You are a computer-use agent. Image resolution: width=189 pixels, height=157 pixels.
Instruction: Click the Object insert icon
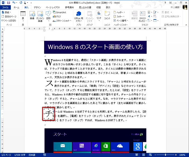[x=156, y=20]
